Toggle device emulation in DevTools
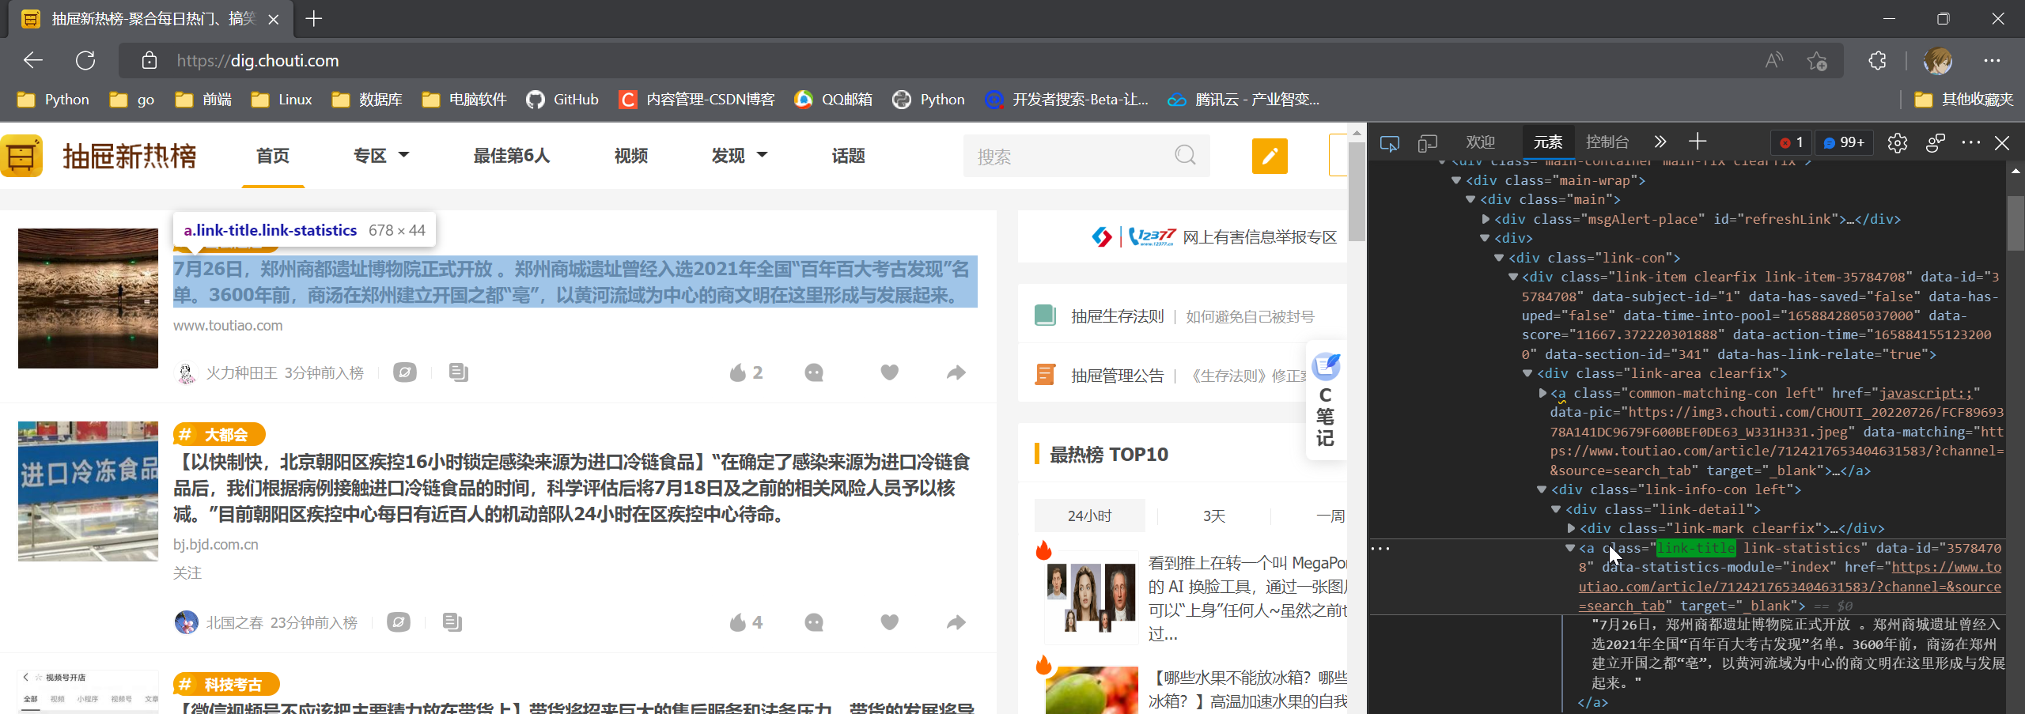The image size is (2025, 714). click(x=1428, y=143)
